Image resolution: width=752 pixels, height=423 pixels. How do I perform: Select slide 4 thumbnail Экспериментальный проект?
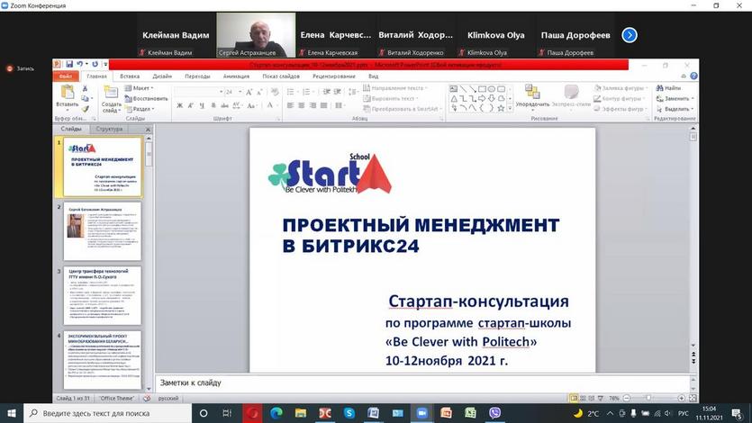103,360
